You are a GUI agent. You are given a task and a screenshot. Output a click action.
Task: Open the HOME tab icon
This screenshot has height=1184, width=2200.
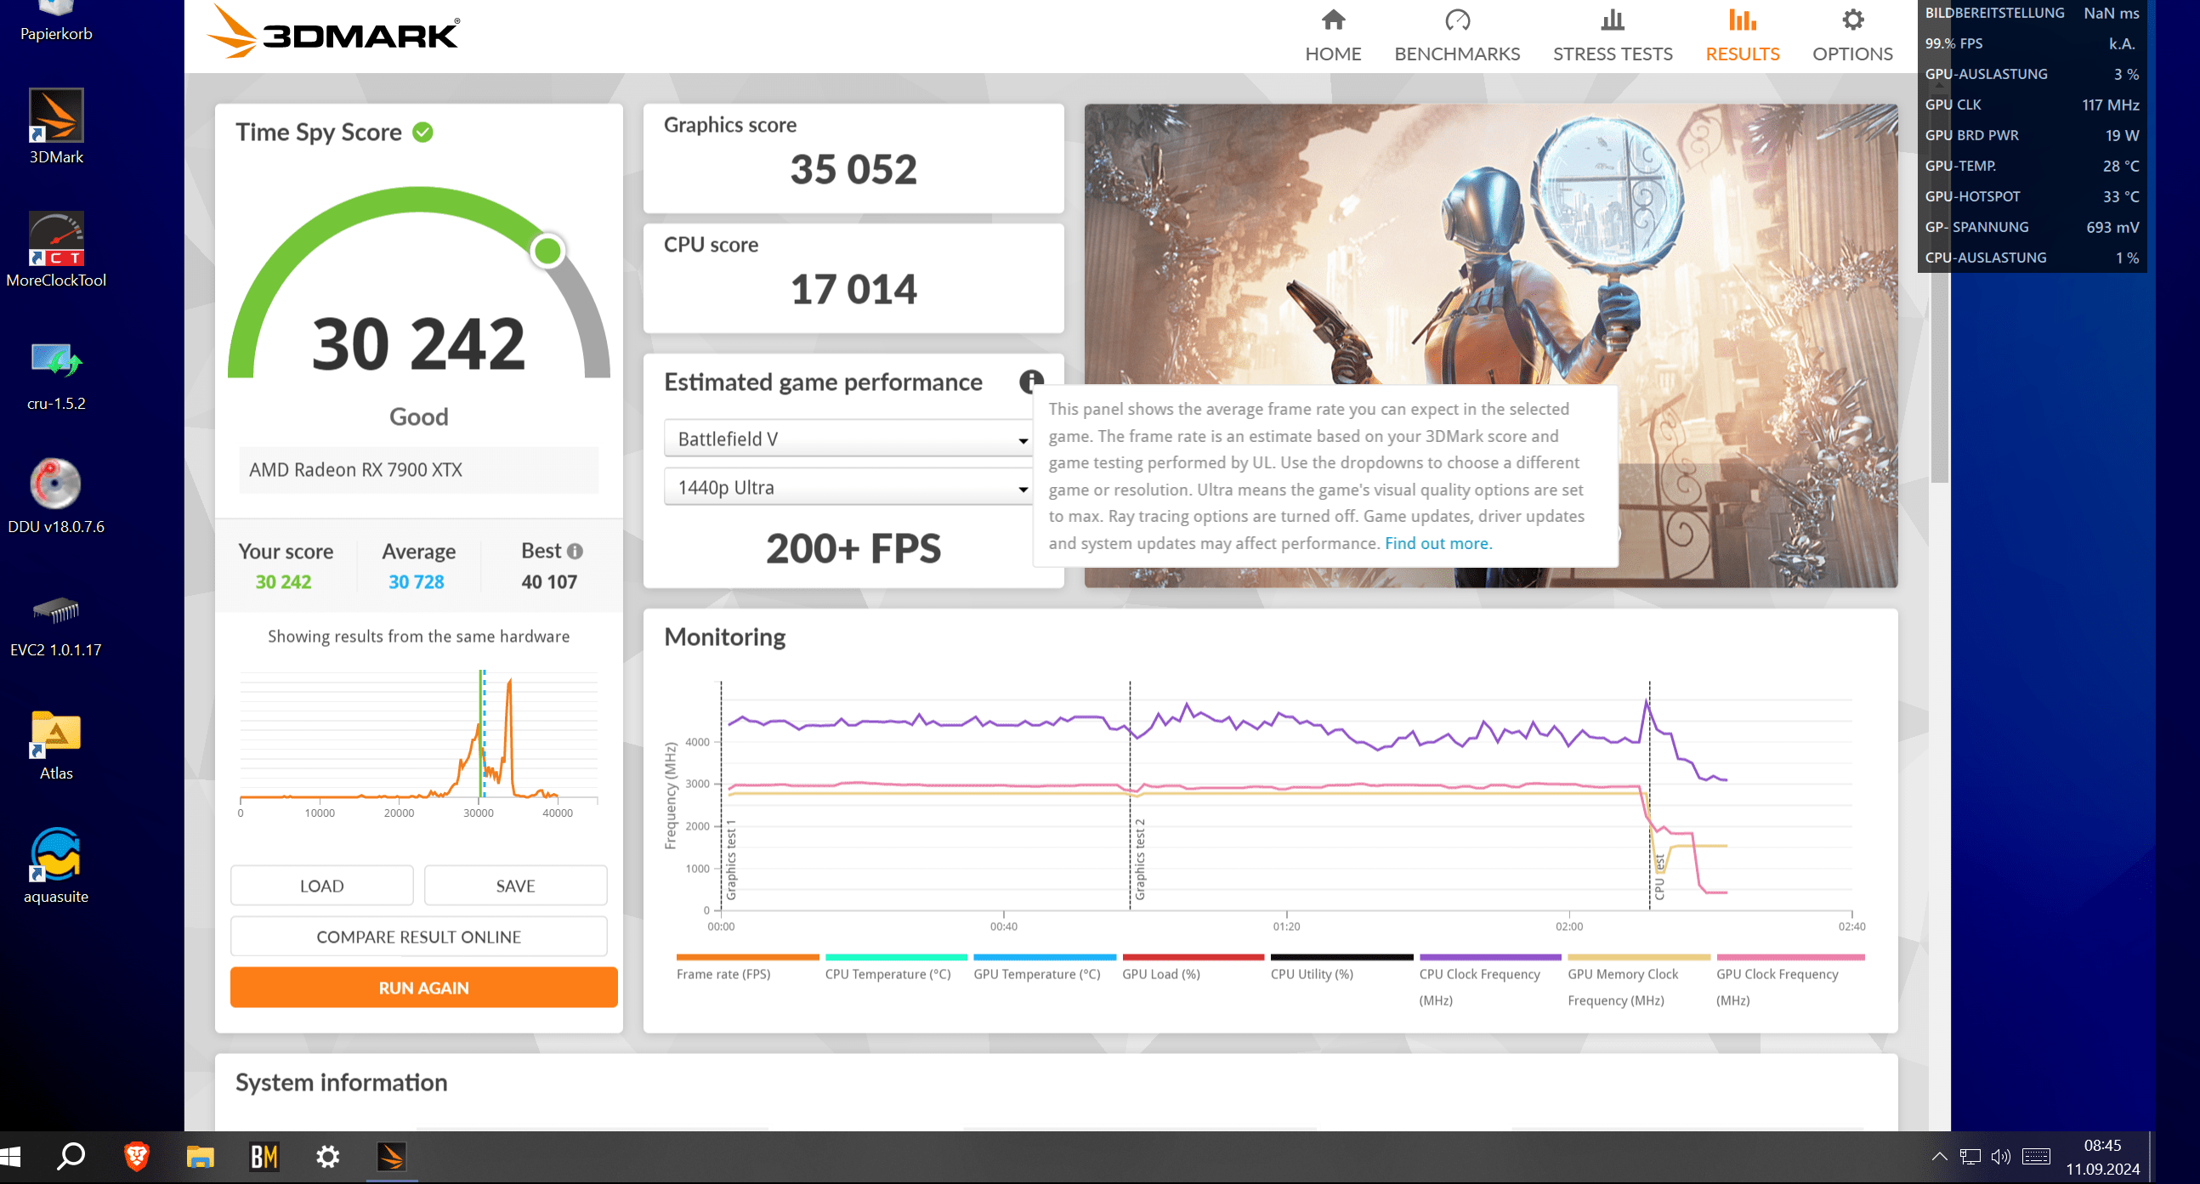click(1332, 20)
